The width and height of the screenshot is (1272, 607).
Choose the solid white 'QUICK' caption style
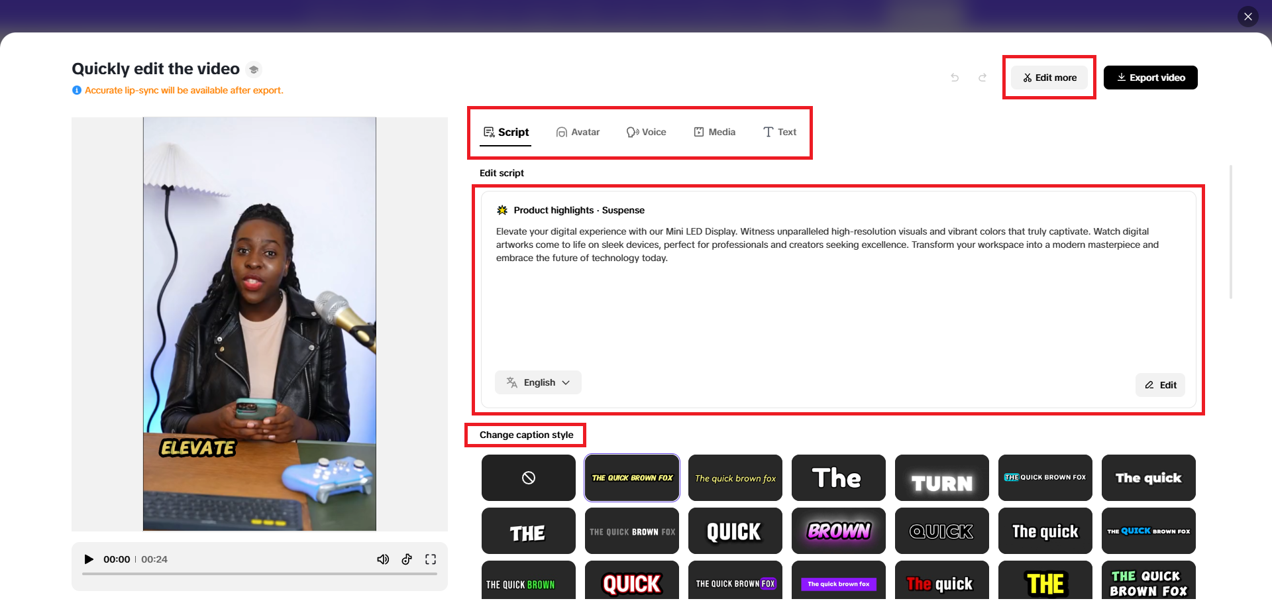(x=735, y=531)
